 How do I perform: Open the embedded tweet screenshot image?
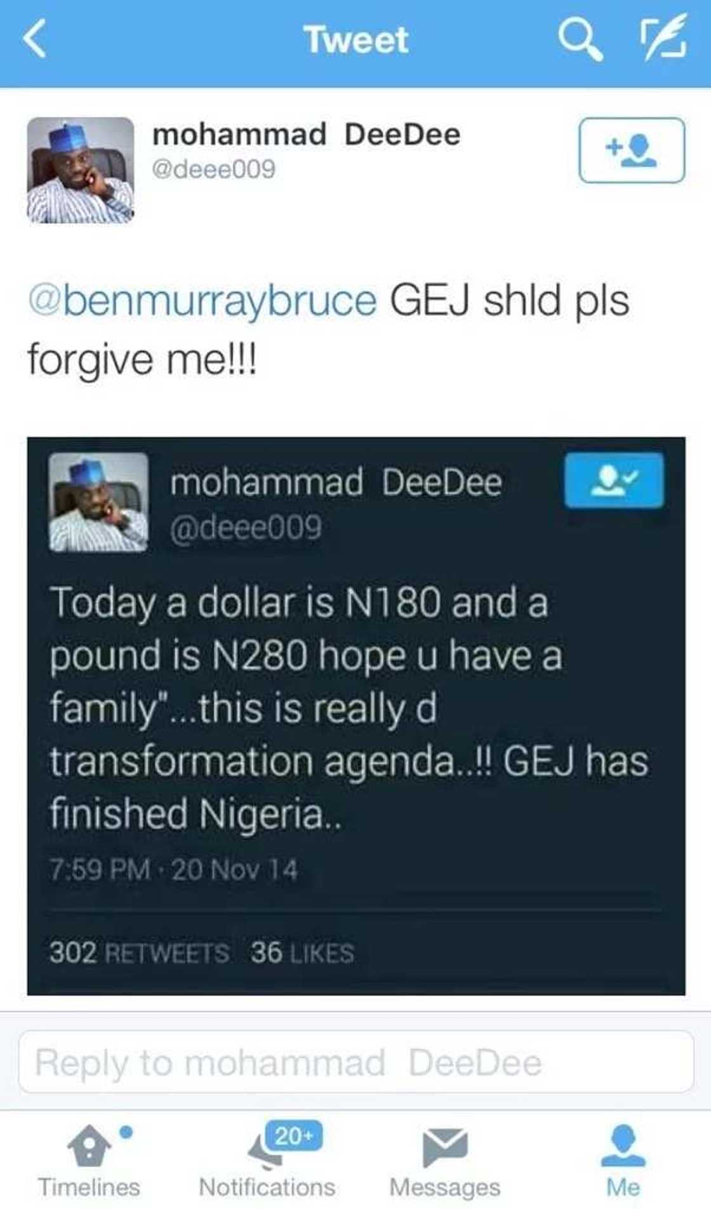[356, 716]
